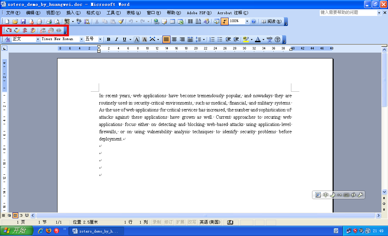This screenshot has height=236, width=388.
Task: Toggle underline formatting
Action: coord(124,39)
